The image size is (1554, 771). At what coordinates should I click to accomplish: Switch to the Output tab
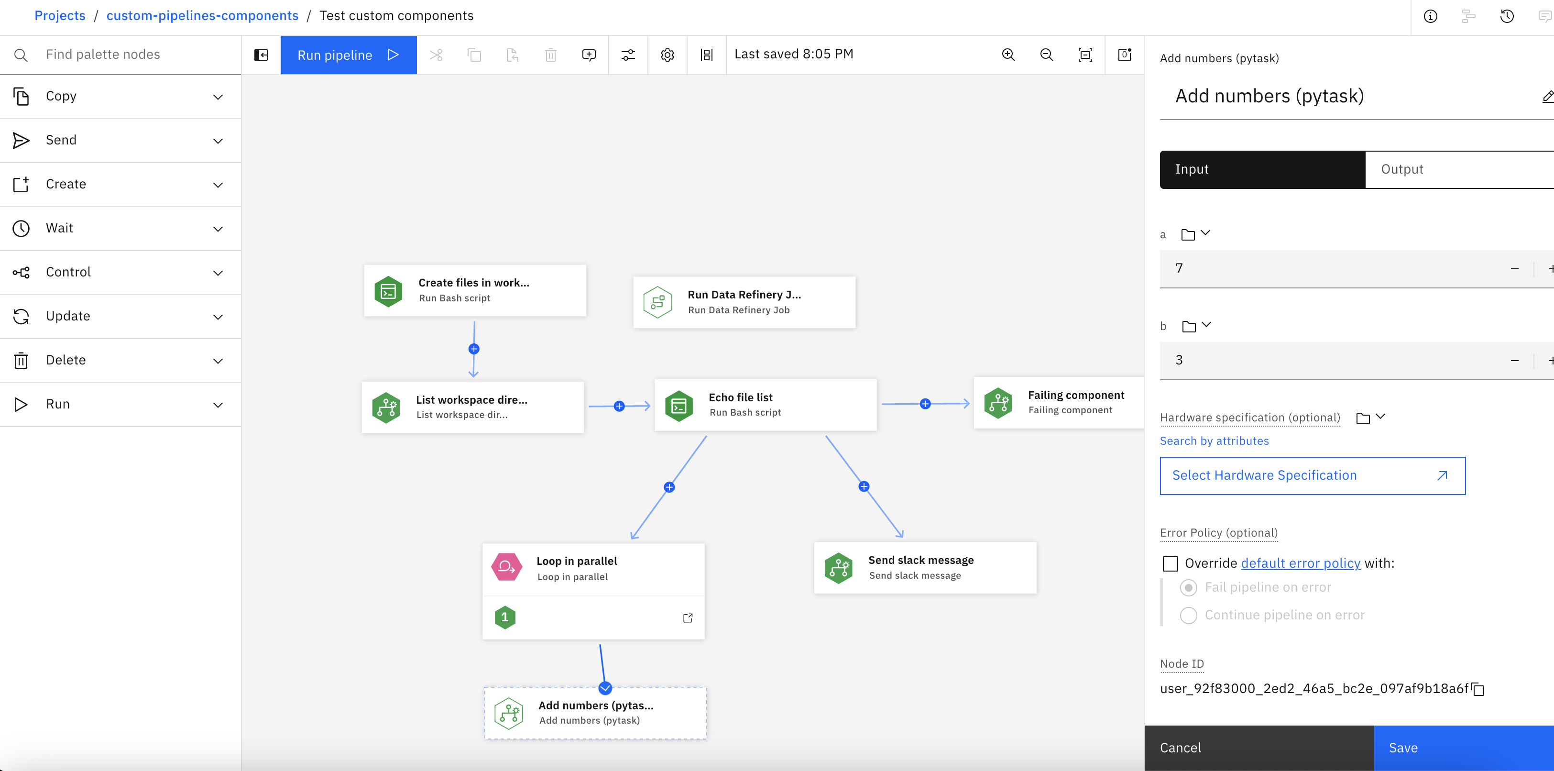click(x=1402, y=168)
